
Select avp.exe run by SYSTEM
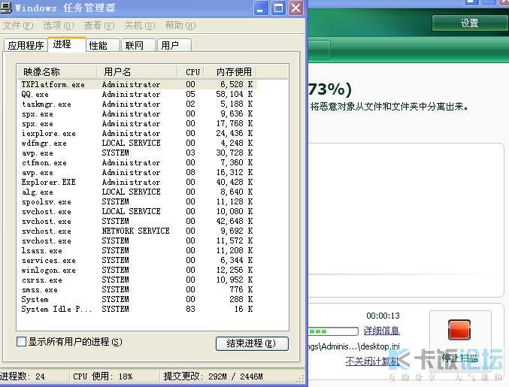coord(137,153)
